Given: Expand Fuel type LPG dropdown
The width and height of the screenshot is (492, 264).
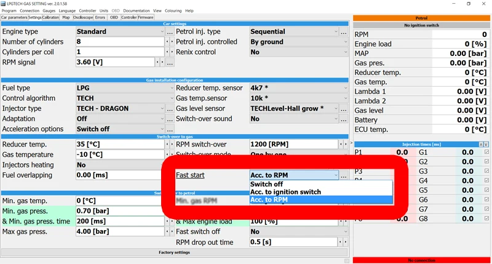Looking at the screenshot, I should pos(172,88).
